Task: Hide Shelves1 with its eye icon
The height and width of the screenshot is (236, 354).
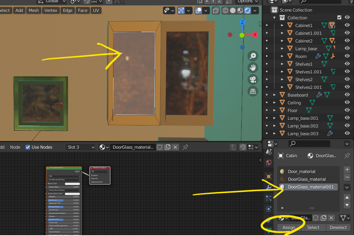Action: click(x=347, y=64)
